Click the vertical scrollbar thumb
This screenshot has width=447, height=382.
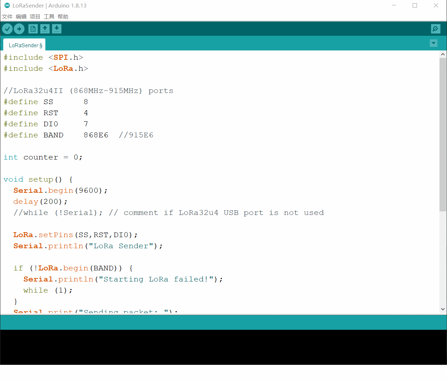click(x=443, y=134)
